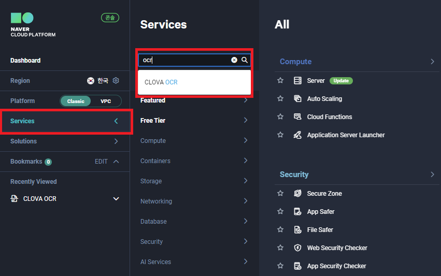This screenshot has width=441, height=276.
Task: Click the Korea flag region icon
Action: [x=91, y=81]
